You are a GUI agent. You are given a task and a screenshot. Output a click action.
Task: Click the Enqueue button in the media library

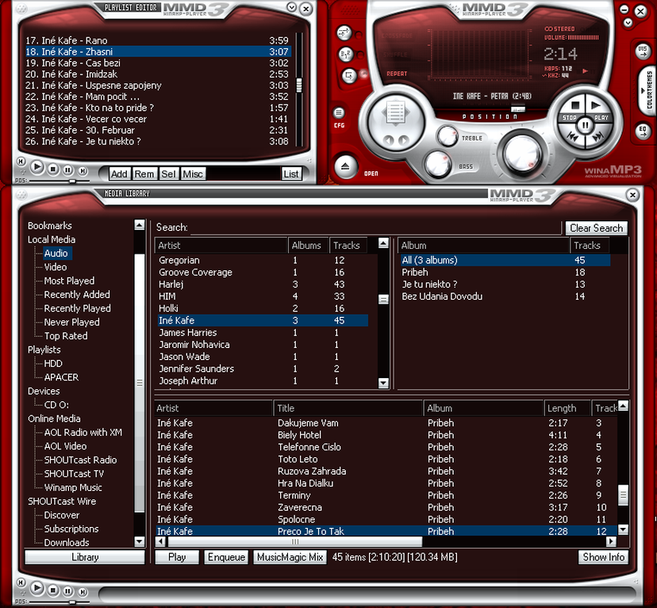[x=226, y=557]
